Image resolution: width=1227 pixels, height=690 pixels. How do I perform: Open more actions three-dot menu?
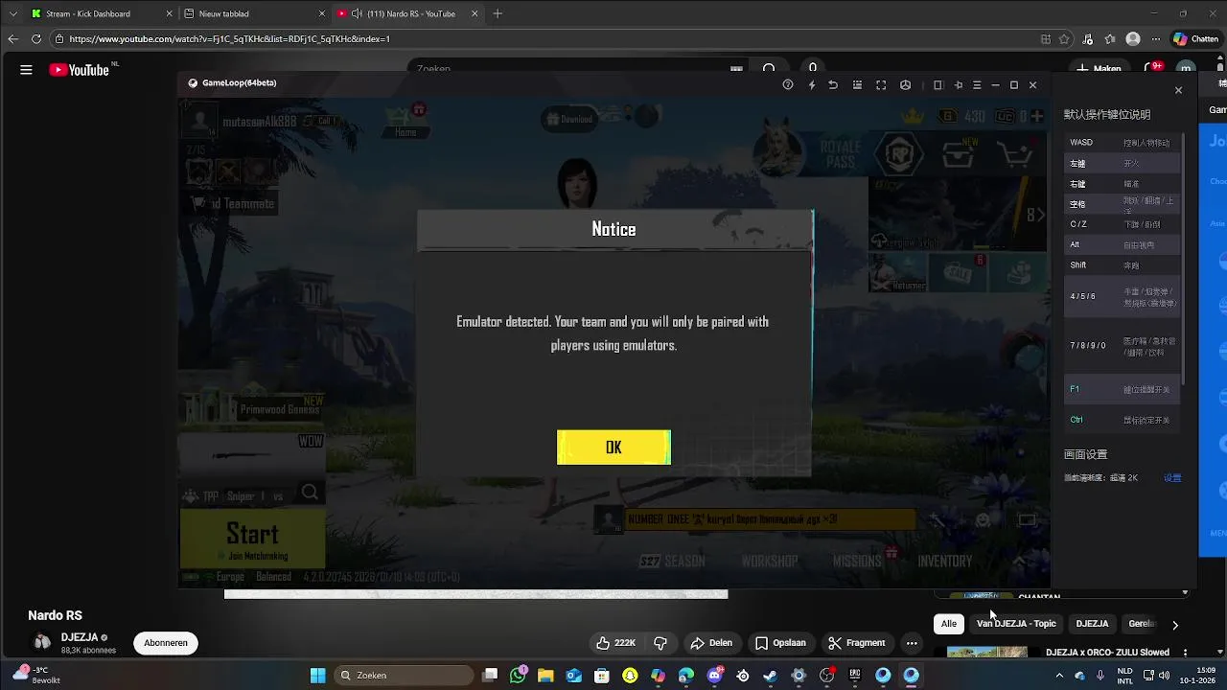pyautogui.click(x=912, y=643)
